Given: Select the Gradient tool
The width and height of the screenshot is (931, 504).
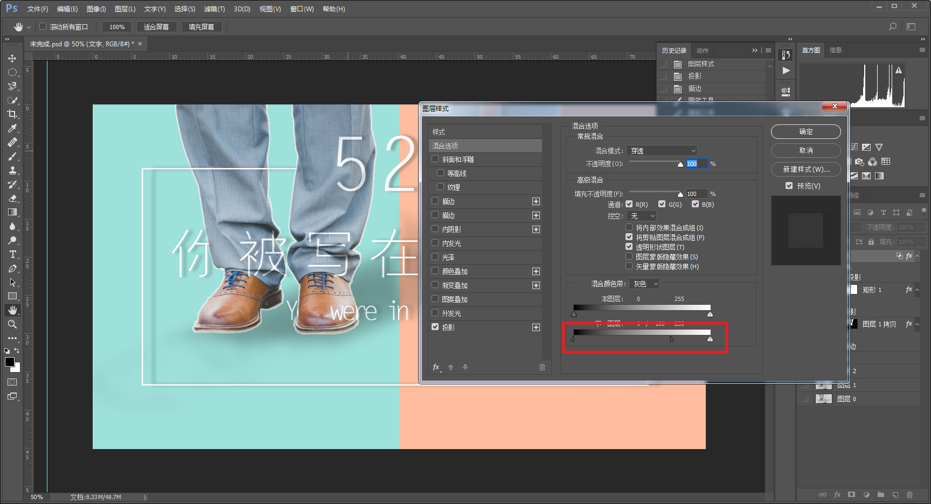Looking at the screenshot, I should [x=12, y=212].
